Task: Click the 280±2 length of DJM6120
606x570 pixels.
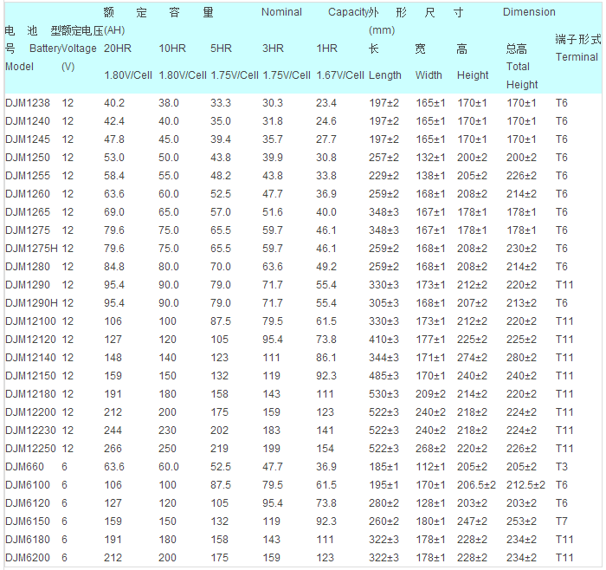Action: tap(384, 502)
